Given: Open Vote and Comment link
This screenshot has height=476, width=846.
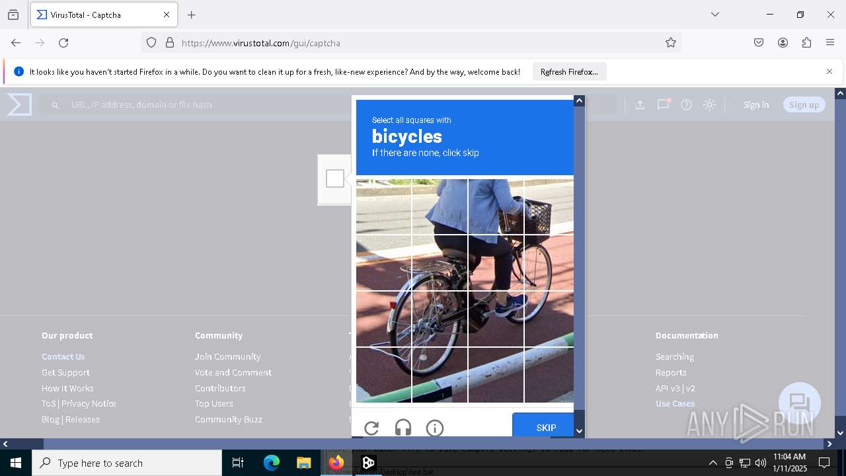Looking at the screenshot, I should [233, 372].
